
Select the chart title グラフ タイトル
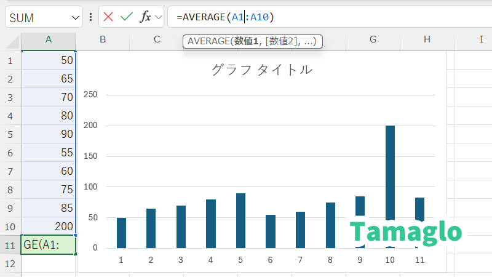click(x=262, y=70)
